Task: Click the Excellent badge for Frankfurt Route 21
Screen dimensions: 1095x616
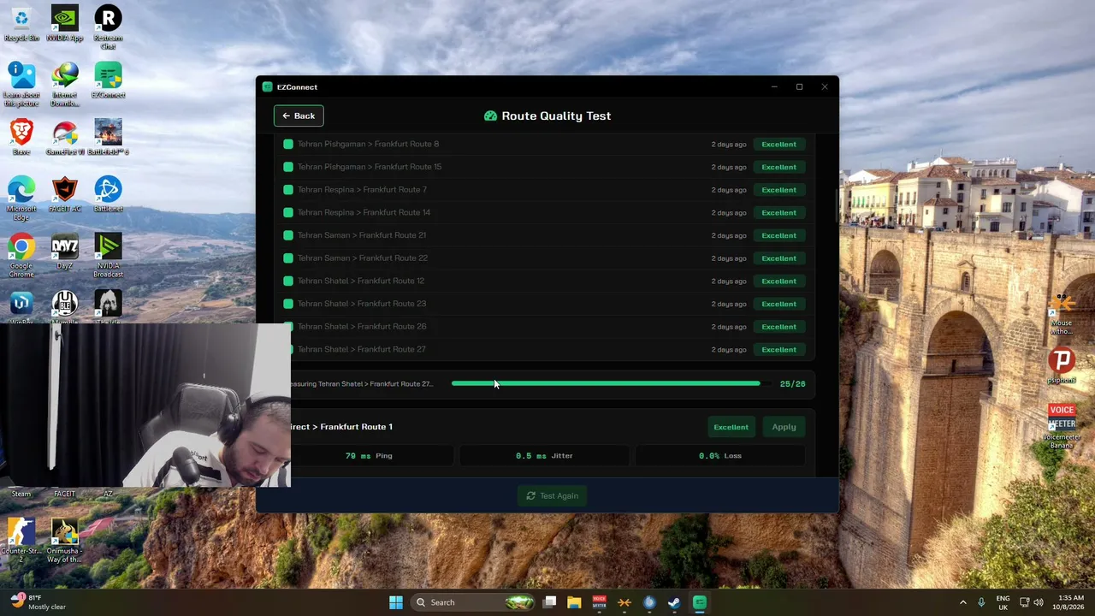Action: 778,235
